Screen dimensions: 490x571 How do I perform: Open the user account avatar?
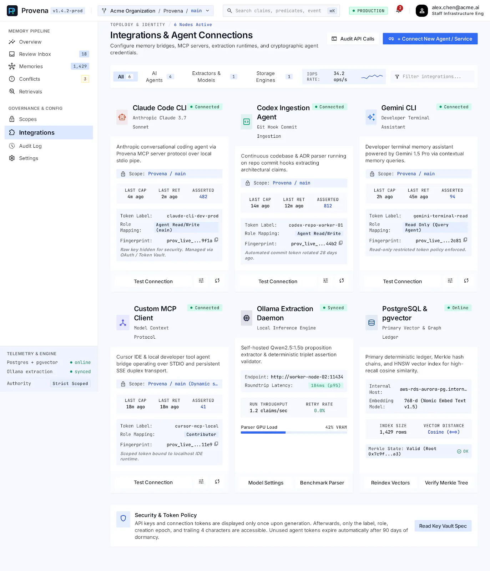[421, 11]
